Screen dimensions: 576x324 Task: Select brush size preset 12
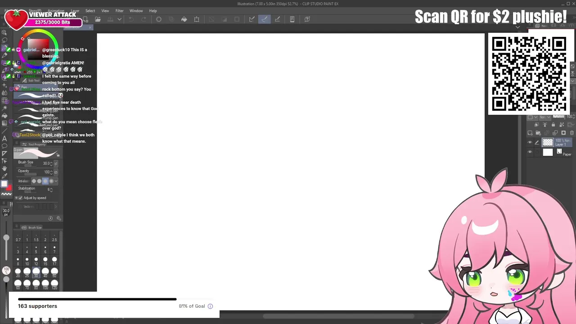point(36,261)
